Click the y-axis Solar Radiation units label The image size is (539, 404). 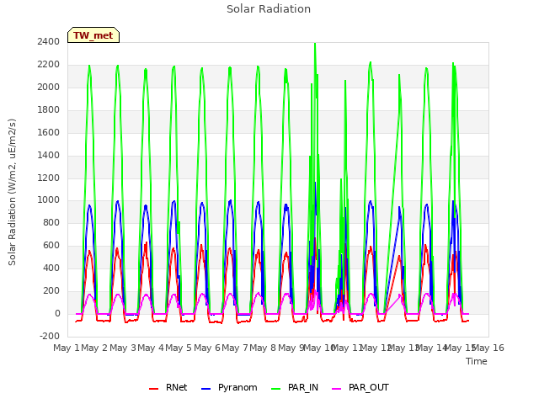click(x=12, y=193)
